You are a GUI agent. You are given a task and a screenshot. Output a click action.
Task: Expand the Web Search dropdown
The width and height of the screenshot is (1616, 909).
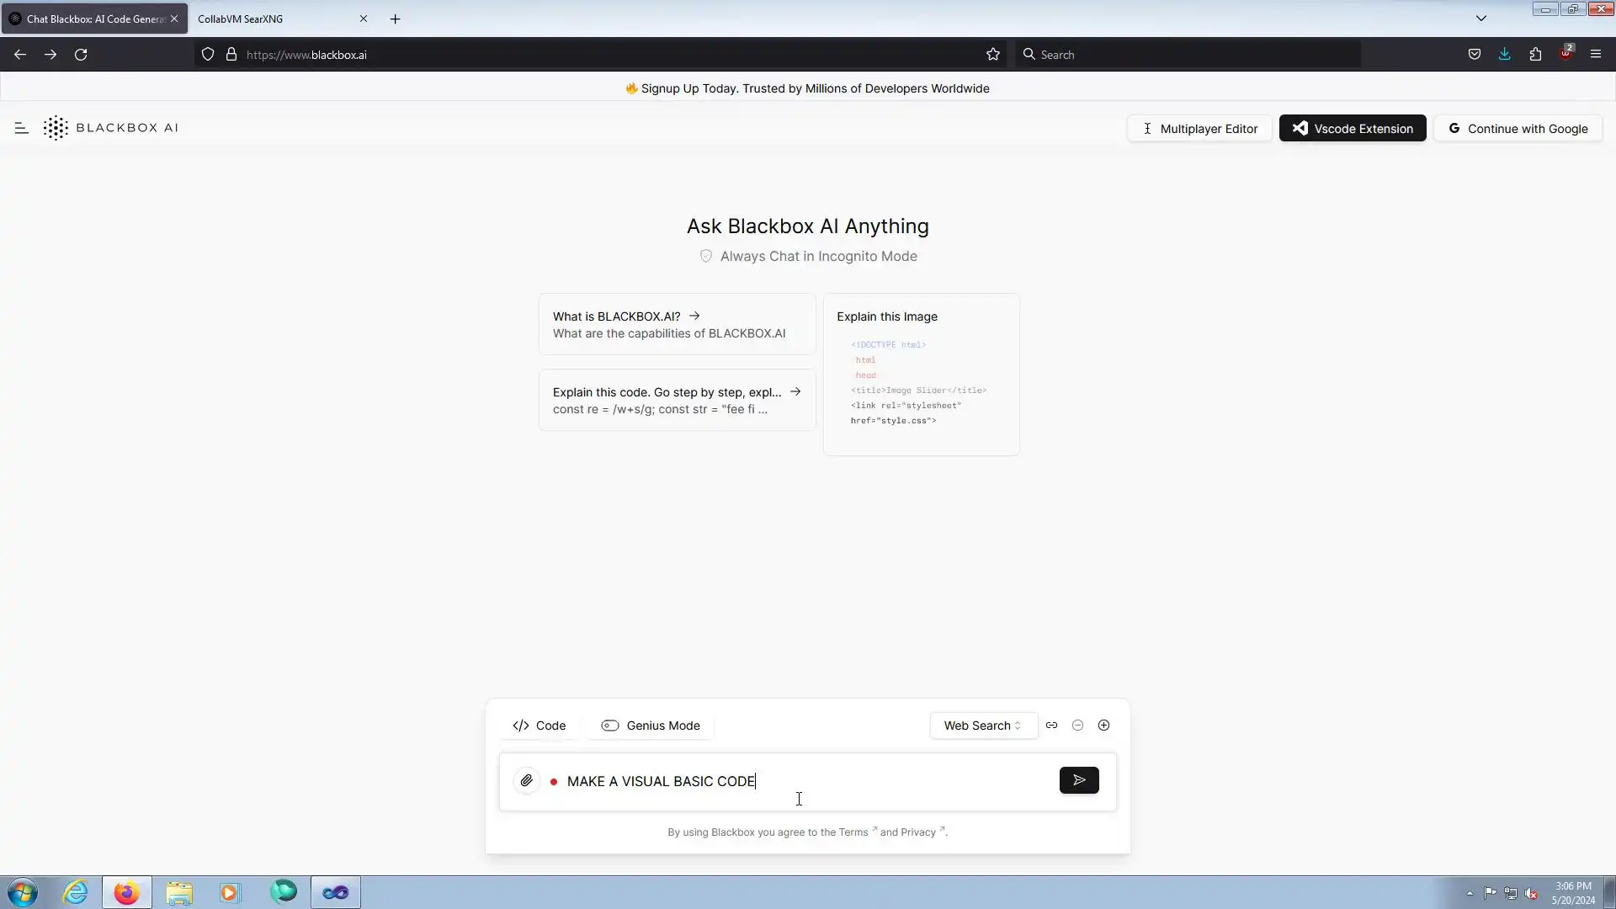(982, 726)
